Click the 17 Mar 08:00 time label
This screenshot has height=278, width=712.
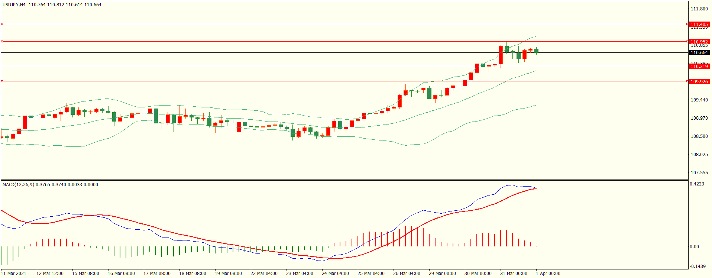tap(157, 274)
